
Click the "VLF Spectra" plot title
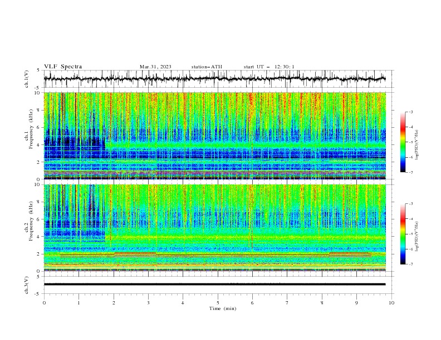[x=63, y=67]
